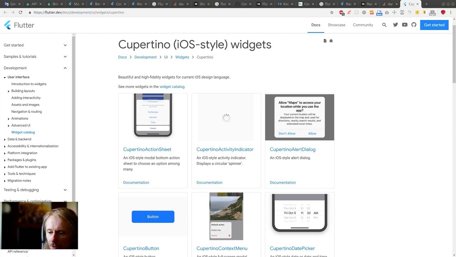Open the site search magnifier
The height and width of the screenshot is (257, 456).
[384, 25]
